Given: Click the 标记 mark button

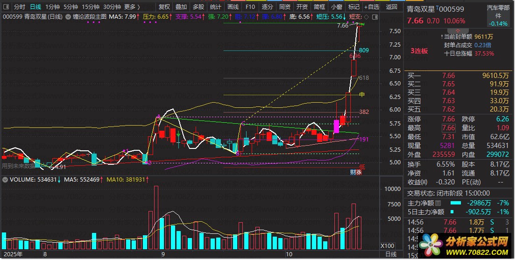Looking at the screenshot, I should coord(354,7).
